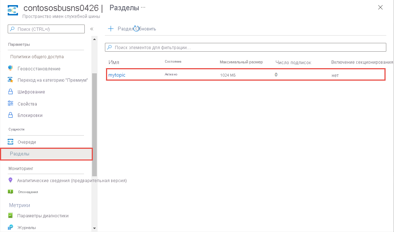
Task: Click the sidebar scrollbar down arrow
Action: [95, 228]
